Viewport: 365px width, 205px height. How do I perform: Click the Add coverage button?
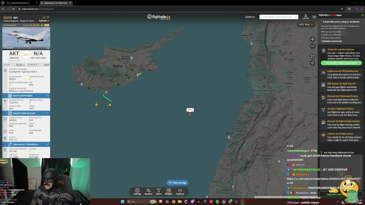[x=177, y=183]
